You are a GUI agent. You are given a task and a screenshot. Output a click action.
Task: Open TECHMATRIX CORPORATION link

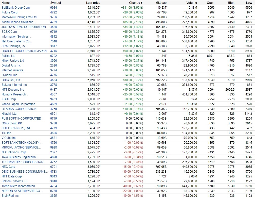pyautogui.click(x=23, y=162)
